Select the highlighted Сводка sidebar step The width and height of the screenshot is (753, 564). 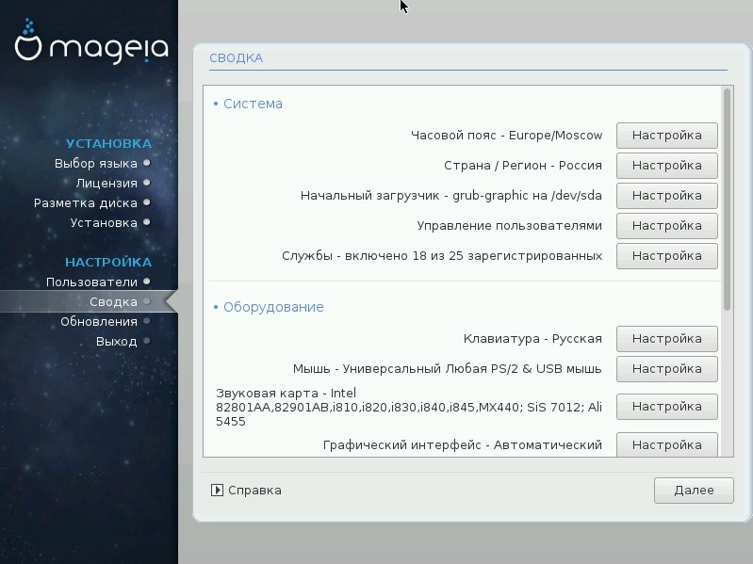113,302
